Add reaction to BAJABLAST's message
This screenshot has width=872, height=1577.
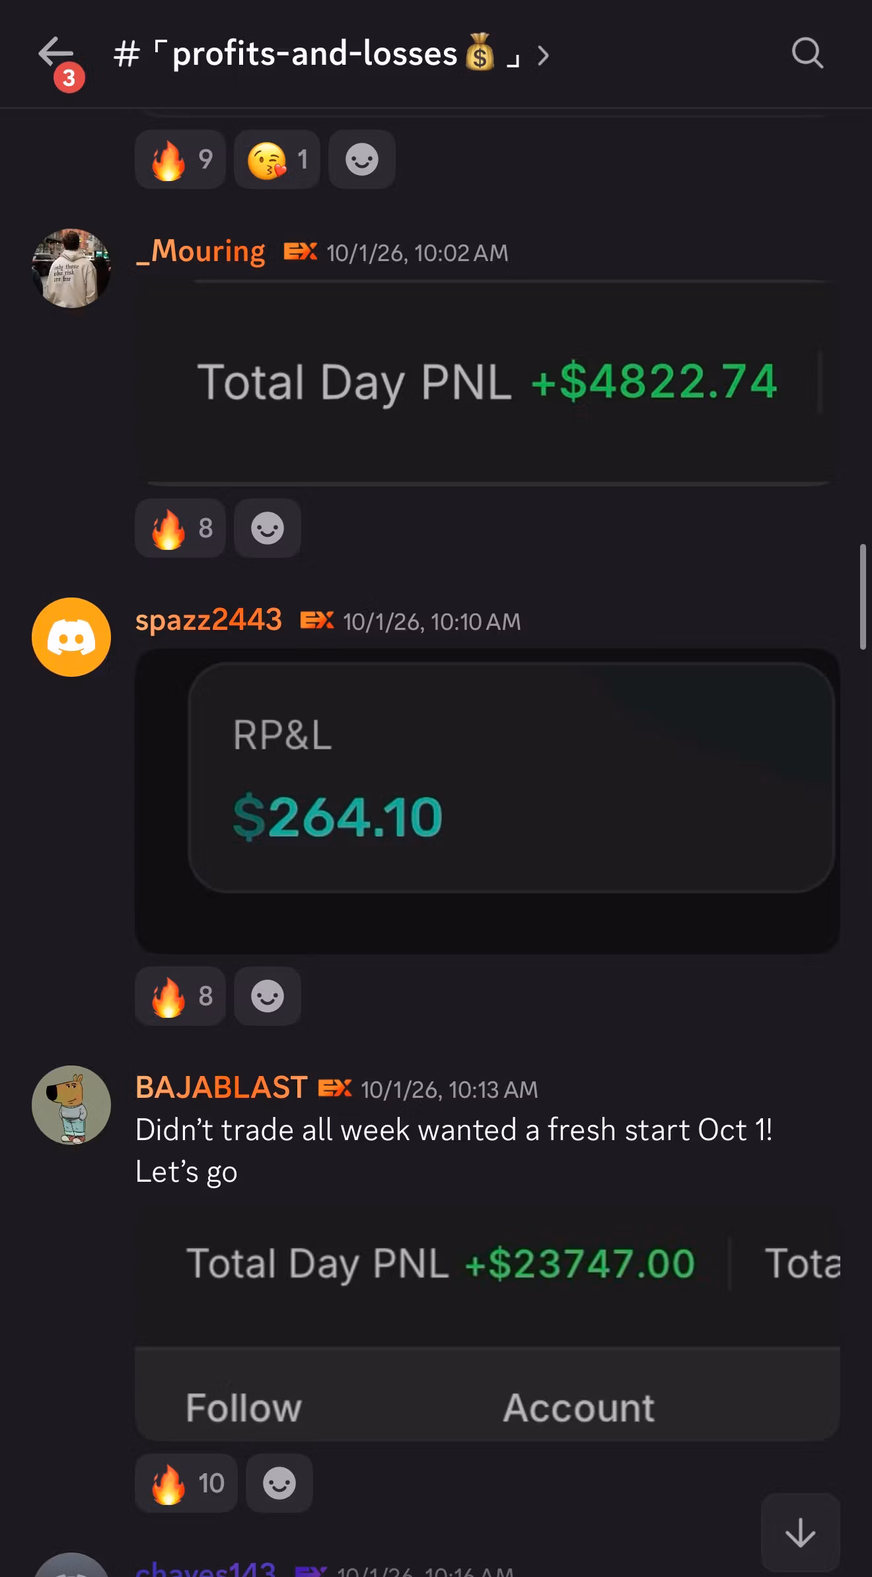click(279, 1483)
